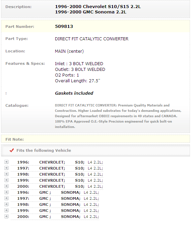Image resolution: width=191 pixels, height=227 pixels.
Task: Click arrow icon beside 2000 Chevrolet S10
Action: tap(6, 186)
